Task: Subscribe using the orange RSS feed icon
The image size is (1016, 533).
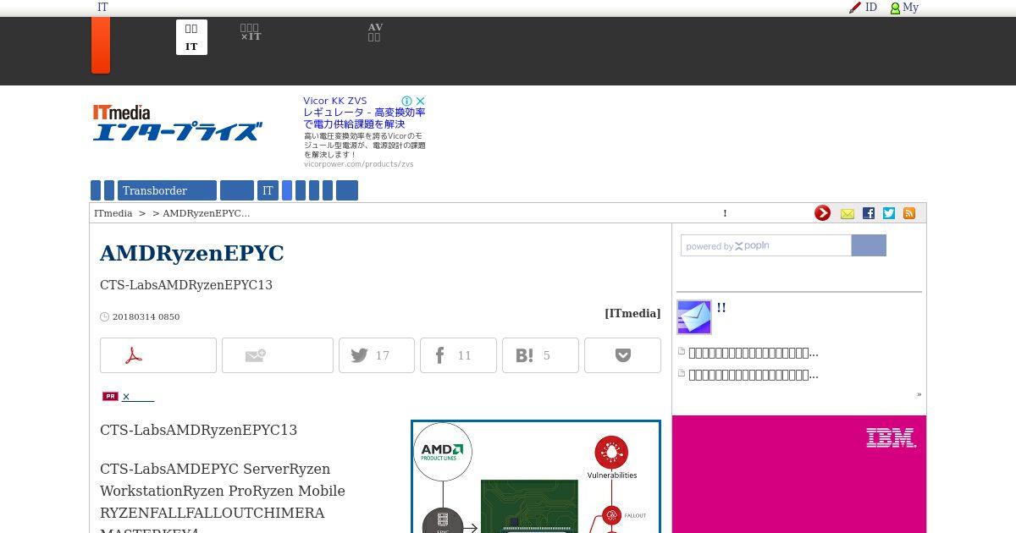Action: coord(909,213)
